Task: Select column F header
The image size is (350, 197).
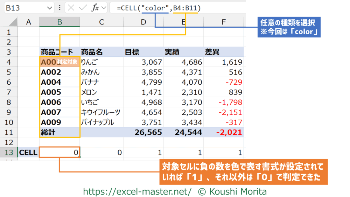Action: [x=224, y=22]
